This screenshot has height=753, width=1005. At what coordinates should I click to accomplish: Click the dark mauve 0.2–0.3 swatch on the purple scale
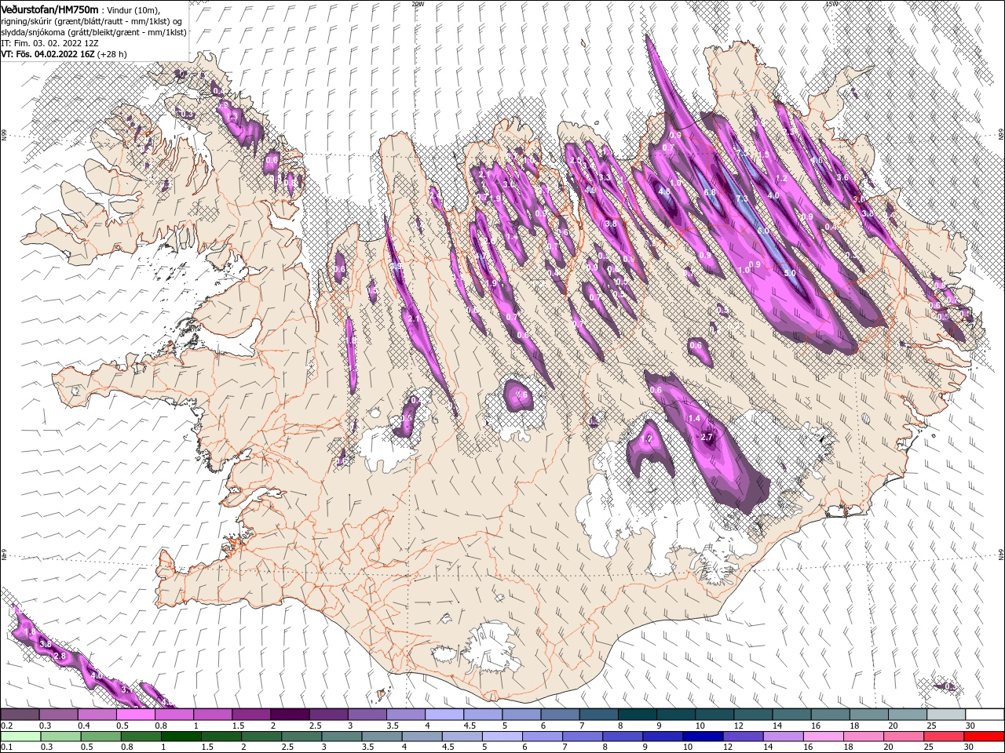tap(20, 715)
